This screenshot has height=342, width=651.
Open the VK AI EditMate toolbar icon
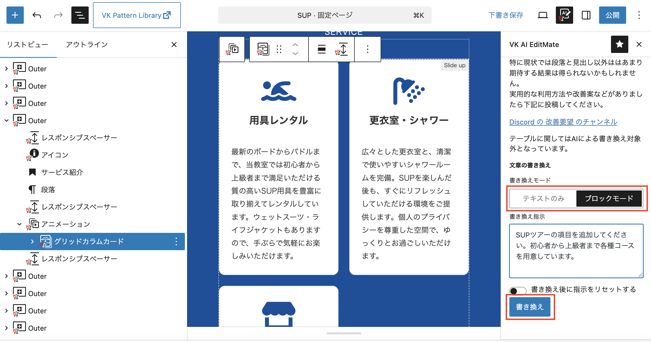564,15
